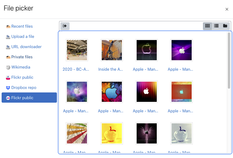This screenshot has width=233, height=158.
Task: Click the Recent files Moodle icon
Action: [8, 27]
